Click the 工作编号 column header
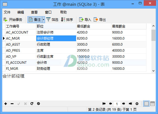Screen dimensions: 158x114 click(x=21, y=26)
